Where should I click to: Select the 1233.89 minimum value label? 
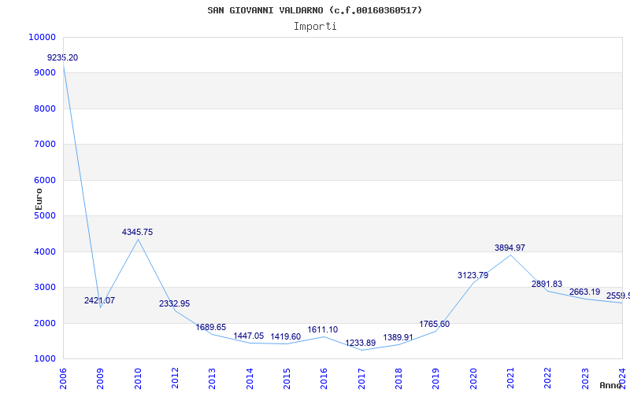point(361,343)
